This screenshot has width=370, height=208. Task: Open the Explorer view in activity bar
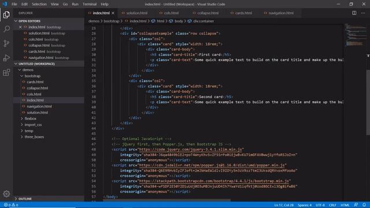coord(6,14)
